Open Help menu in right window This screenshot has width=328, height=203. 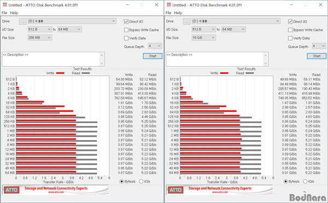[x=178, y=13]
